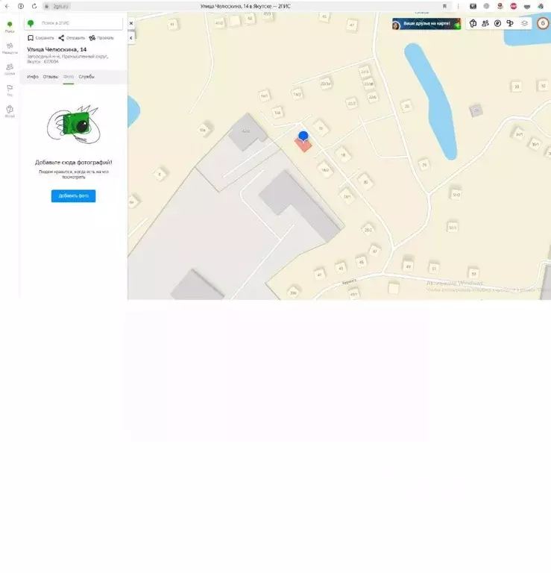Click the bookmark Save icon
The image size is (551, 573).
click(x=31, y=38)
